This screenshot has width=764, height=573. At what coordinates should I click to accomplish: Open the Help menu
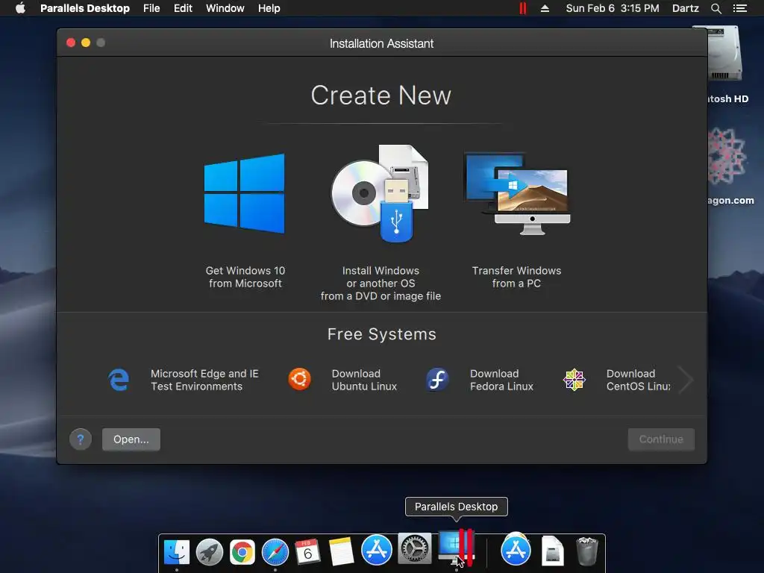coord(269,8)
